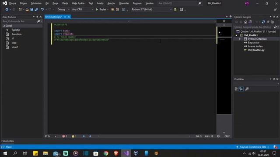Select the elseif toolbox item
280x157 pixels.
(15, 47)
